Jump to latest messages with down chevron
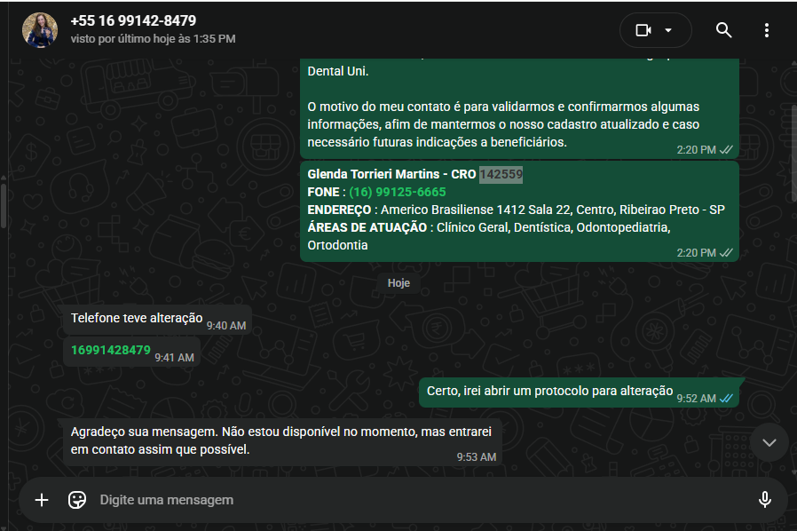This screenshot has width=797, height=531. click(x=769, y=442)
